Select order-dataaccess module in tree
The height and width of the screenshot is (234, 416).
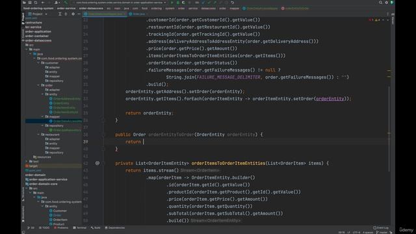pos(38,40)
